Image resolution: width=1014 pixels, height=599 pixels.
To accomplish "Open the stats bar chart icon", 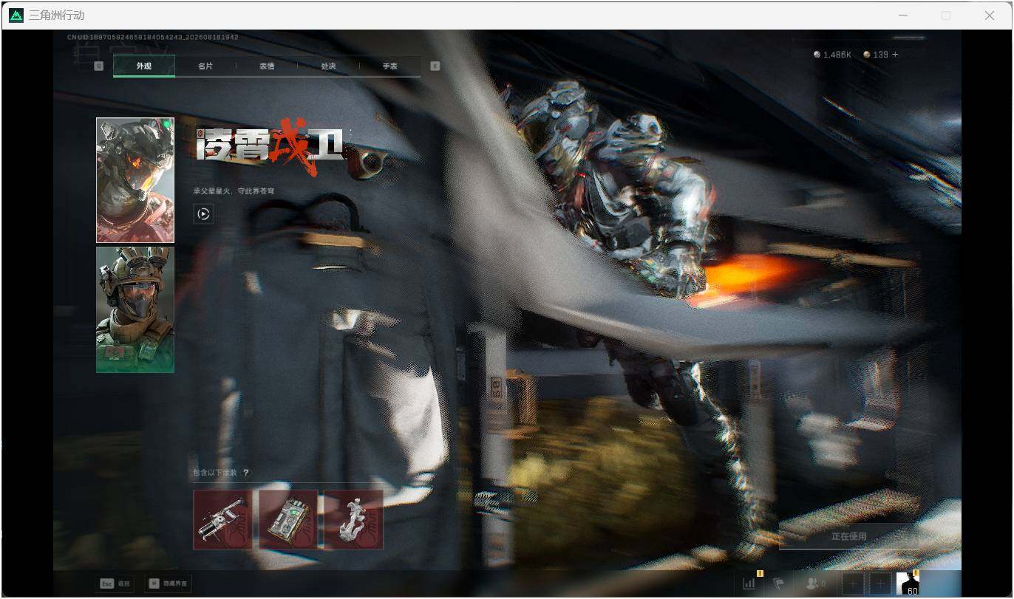I will pos(749,583).
